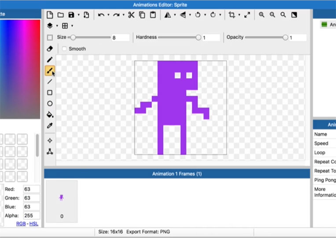The height and width of the screenshot is (238, 336).
Task: Open undo history dropdown arrow
Action: (x=108, y=15)
